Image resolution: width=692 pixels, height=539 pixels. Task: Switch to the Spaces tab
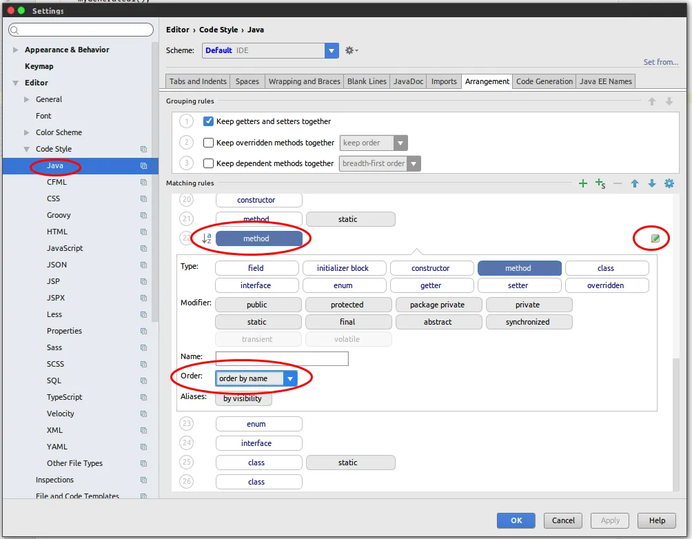[247, 81]
